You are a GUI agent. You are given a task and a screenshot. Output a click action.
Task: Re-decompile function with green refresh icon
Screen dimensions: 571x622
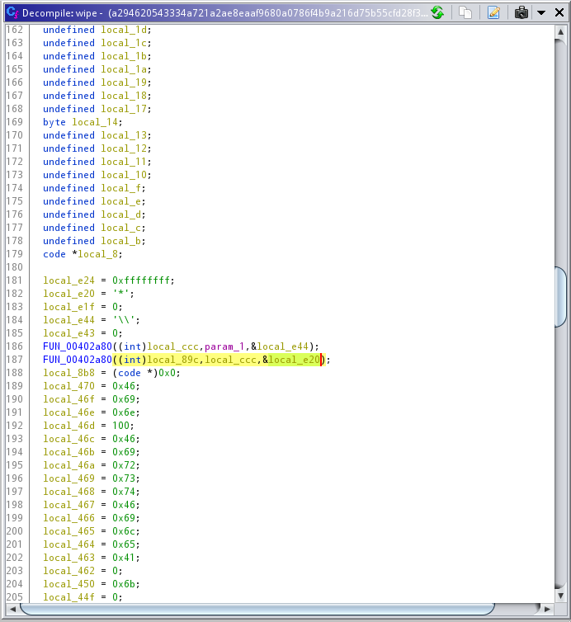(437, 12)
